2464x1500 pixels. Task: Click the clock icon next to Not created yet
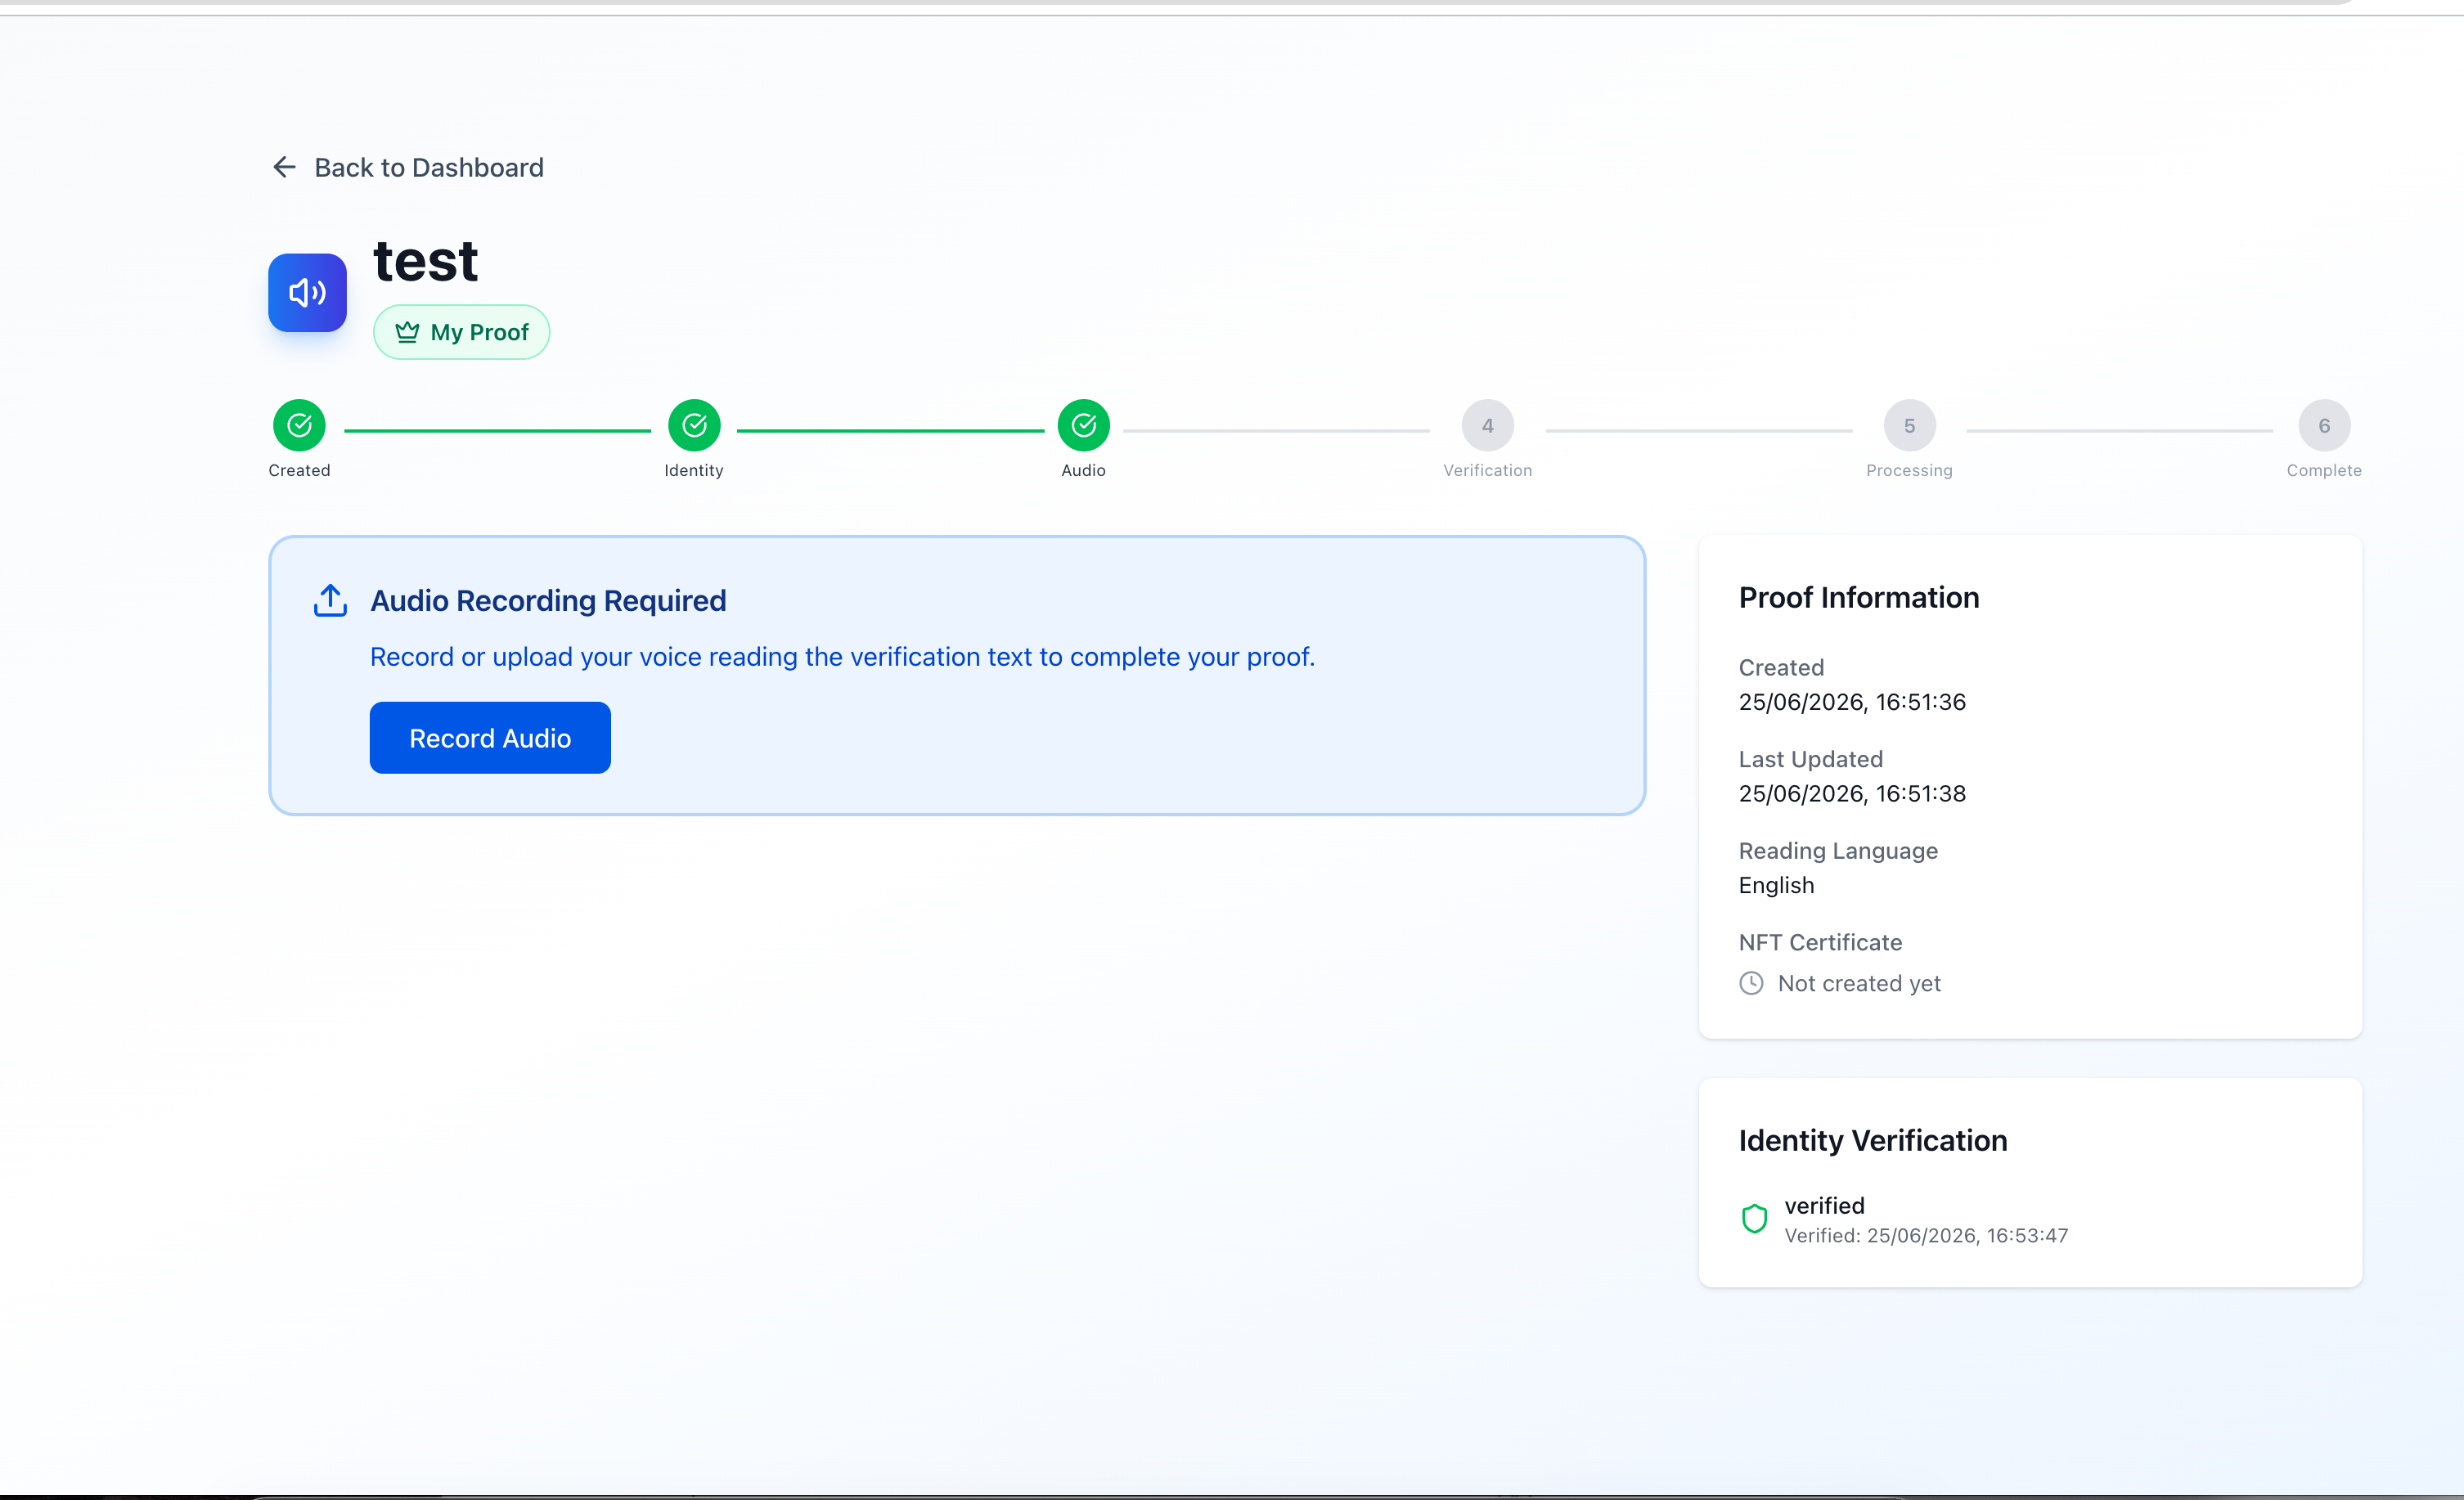click(1752, 983)
